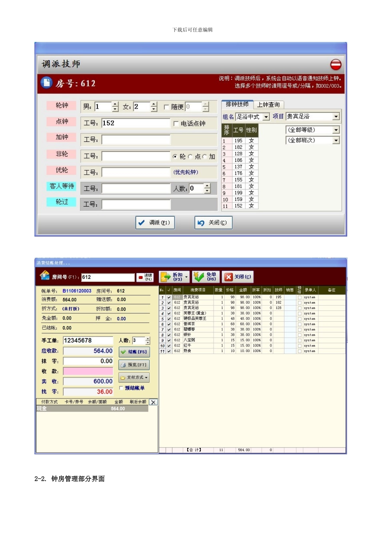The width and height of the screenshot is (380, 537).
Task: Click the 加钟 工号 input field
Action: coord(136,139)
